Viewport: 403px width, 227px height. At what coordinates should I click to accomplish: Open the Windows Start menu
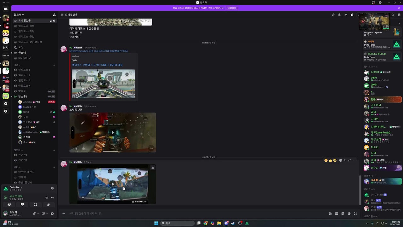(156, 223)
